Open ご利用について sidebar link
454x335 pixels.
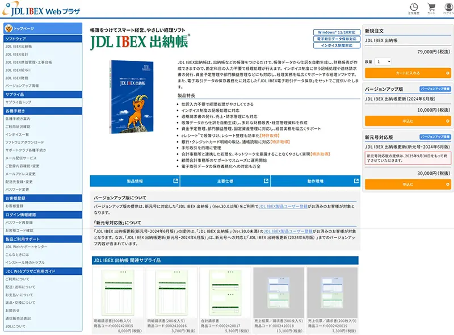coord(17,279)
